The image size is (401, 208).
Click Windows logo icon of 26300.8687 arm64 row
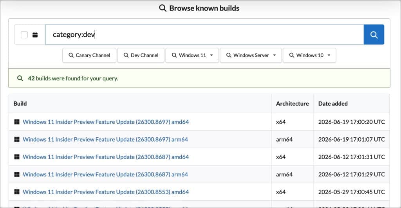coord(17,174)
